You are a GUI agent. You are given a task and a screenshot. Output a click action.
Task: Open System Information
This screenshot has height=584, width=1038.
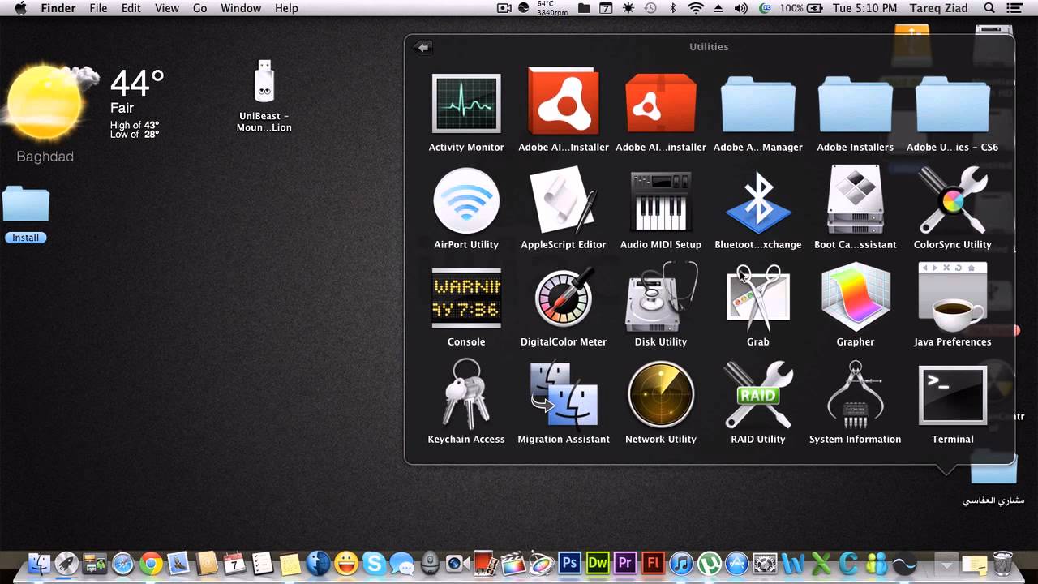[x=856, y=395]
